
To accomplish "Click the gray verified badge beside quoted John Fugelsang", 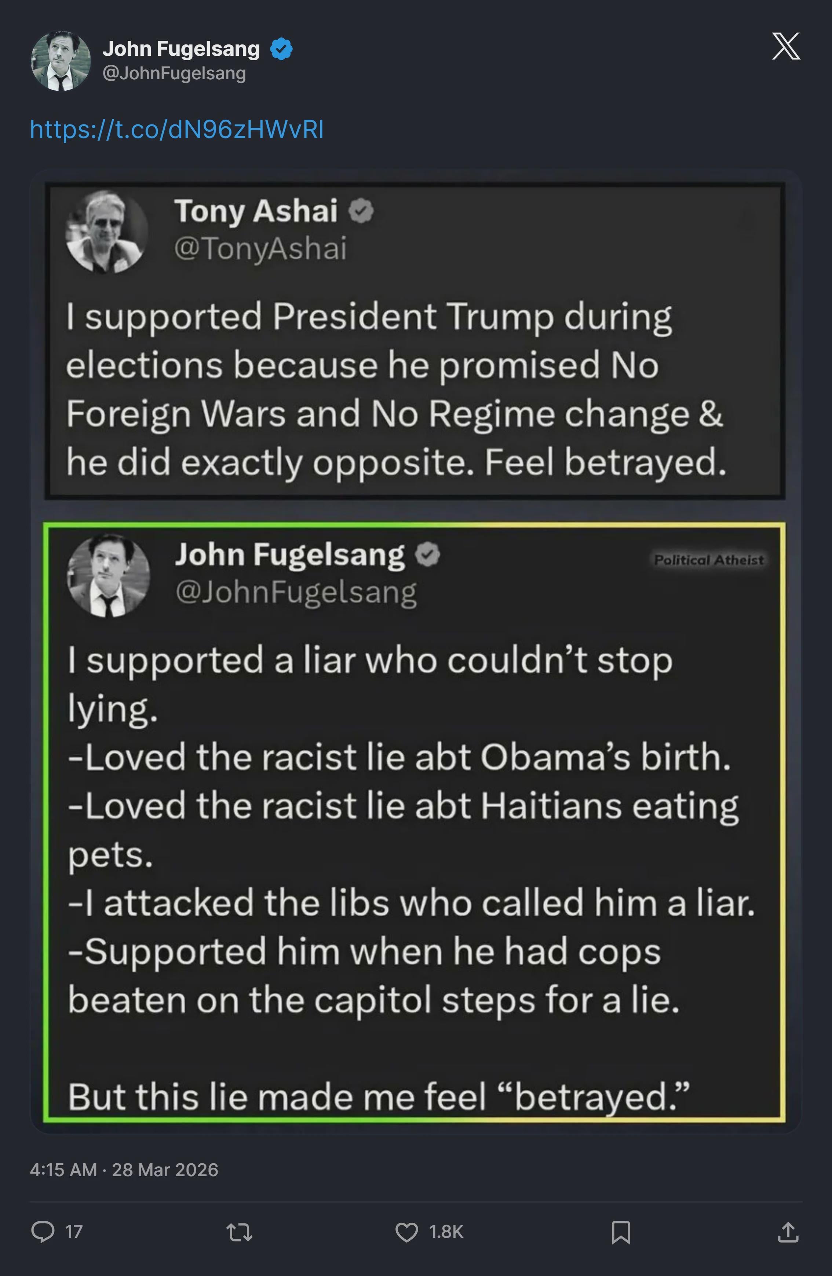I will tap(427, 554).
